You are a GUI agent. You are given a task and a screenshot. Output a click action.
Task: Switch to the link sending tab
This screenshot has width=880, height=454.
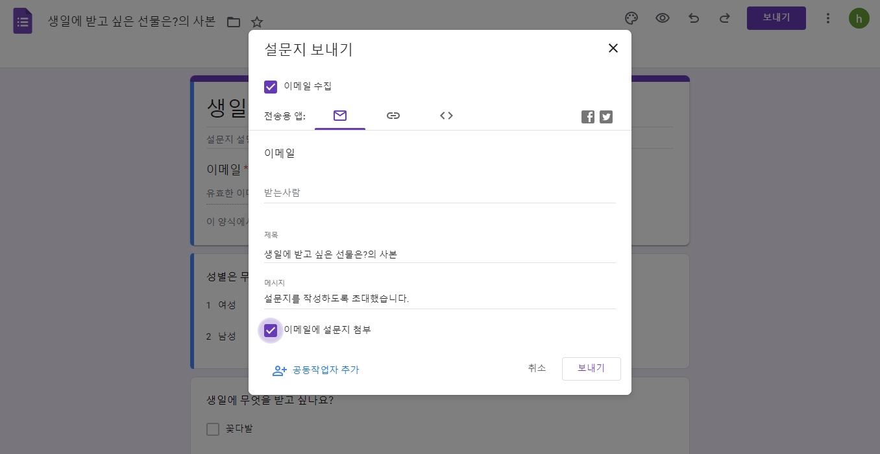(x=393, y=116)
